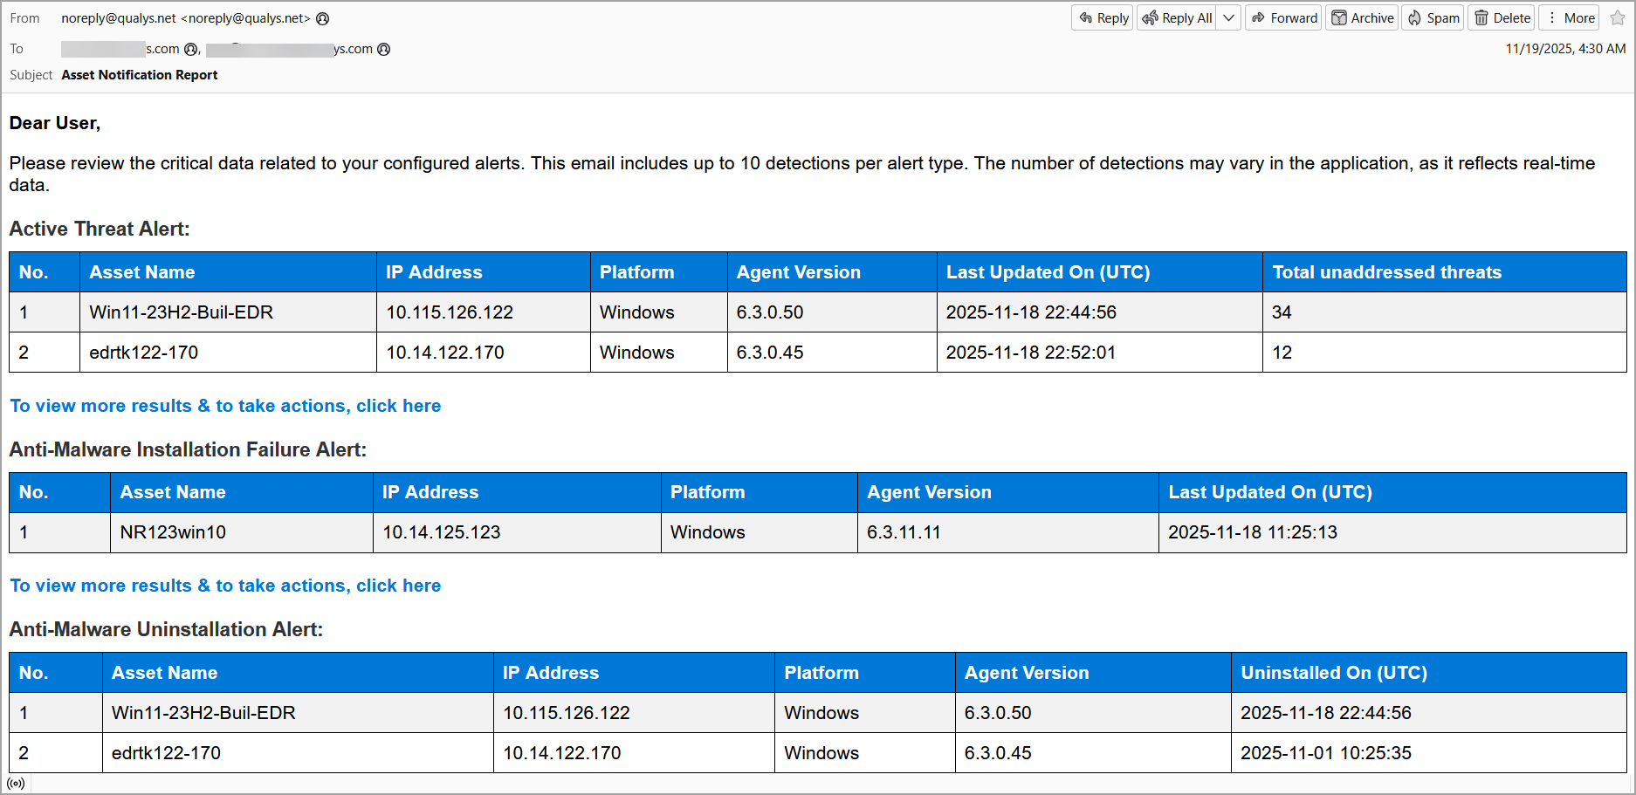Expand the Reply All dropdown arrow
This screenshot has width=1636, height=795.
[x=1228, y=18]
